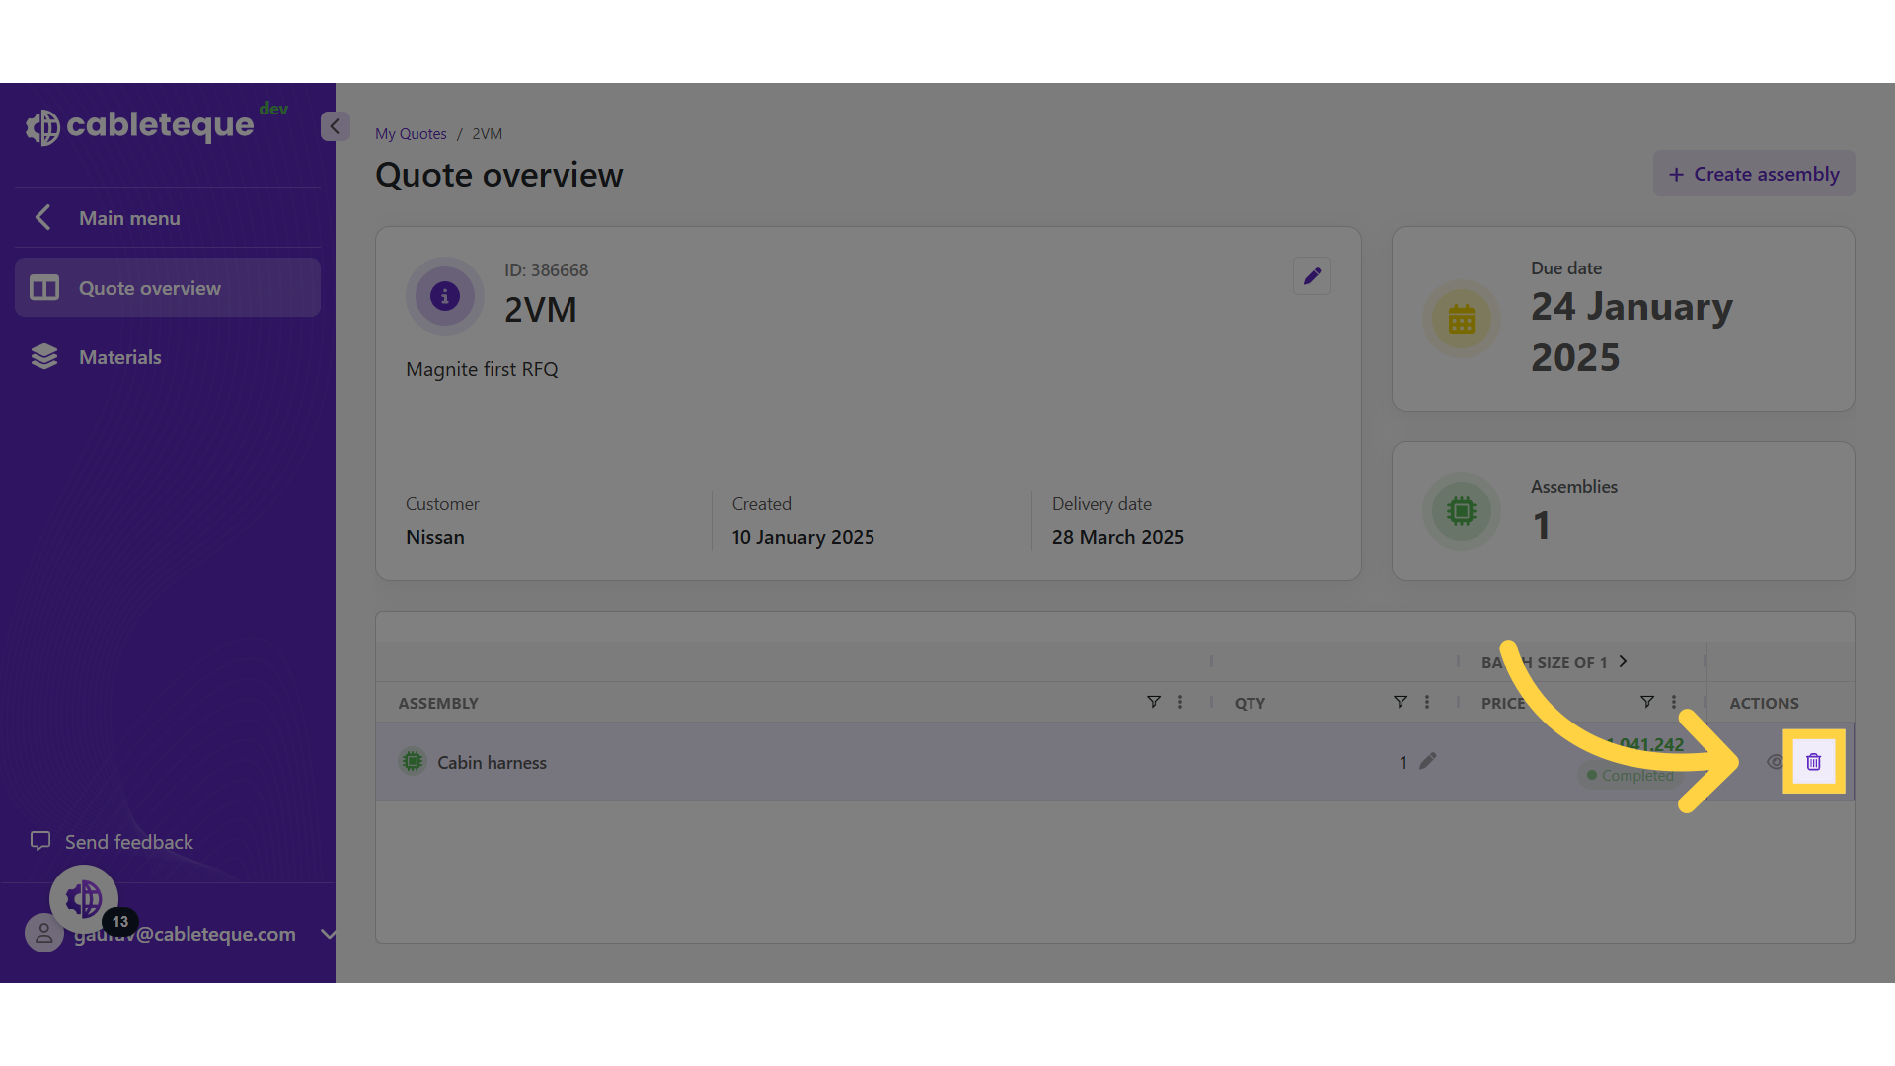Go back to Main menu
Image resolution: width=1895 pixels, height=1066 pixels.
coord(128,218)
